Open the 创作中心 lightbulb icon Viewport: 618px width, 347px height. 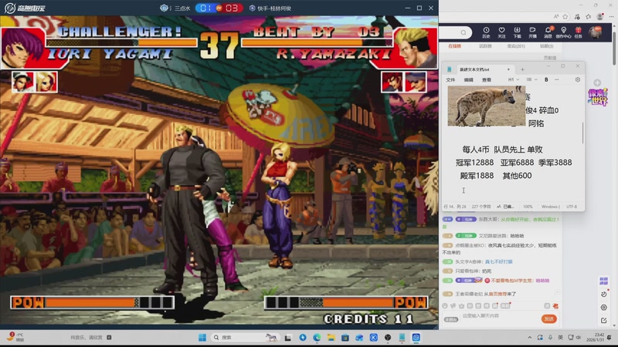563,32
